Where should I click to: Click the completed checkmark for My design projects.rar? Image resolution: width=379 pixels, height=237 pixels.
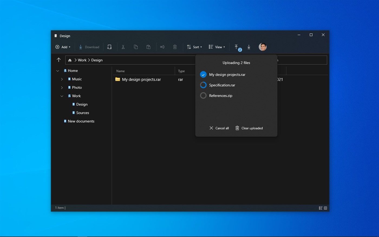click(x=203, y=74)
